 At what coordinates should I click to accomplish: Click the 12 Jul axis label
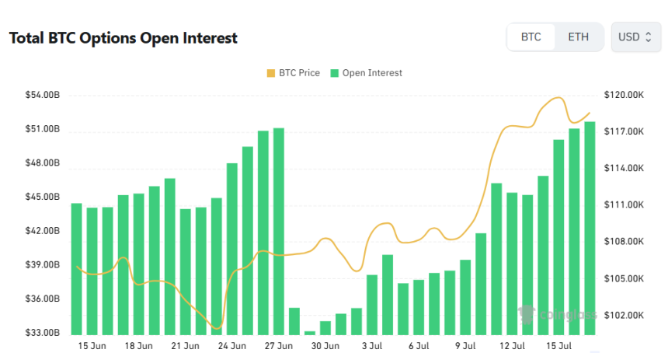click(512, 346)
